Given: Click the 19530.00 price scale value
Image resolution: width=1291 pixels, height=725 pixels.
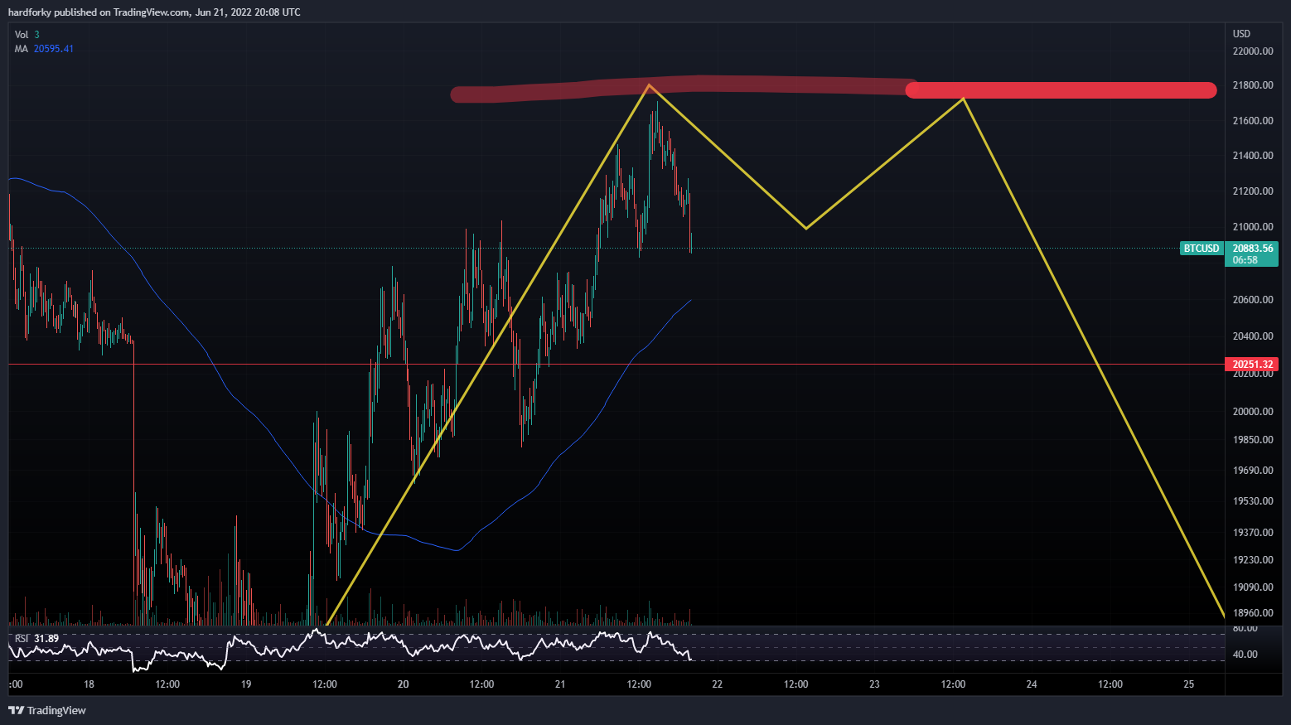Looking at the screenshot, I should pyautogui.click(x=1253, y=501).
